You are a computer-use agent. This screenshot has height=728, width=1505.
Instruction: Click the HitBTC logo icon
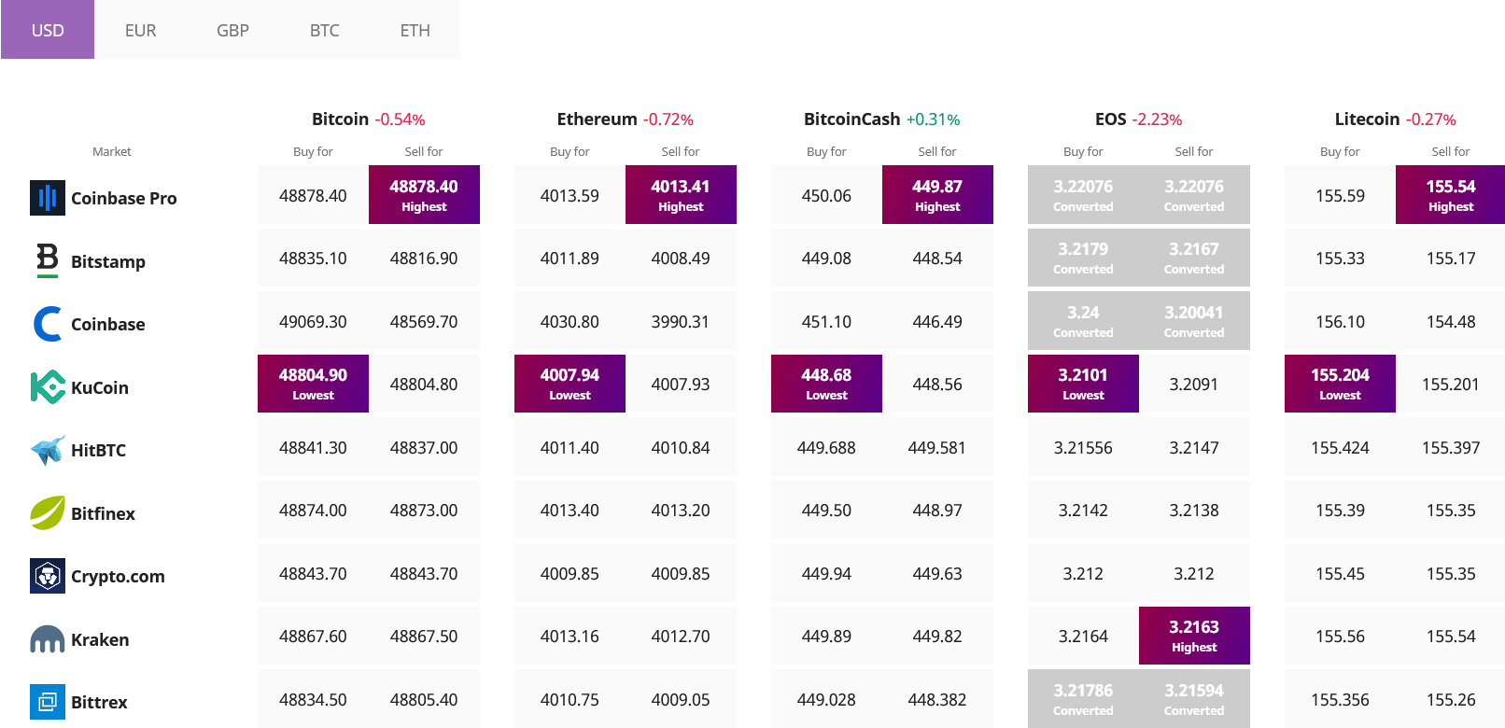[48, 450]
